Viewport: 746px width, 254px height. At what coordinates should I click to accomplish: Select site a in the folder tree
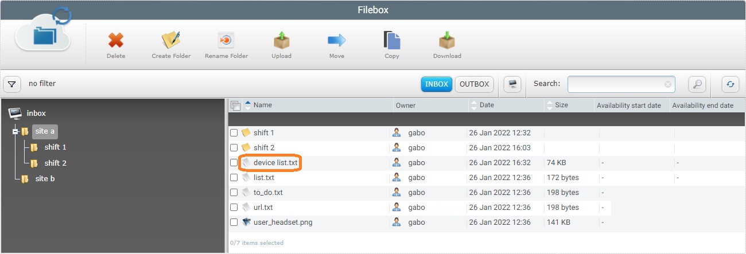pos(45,131)
